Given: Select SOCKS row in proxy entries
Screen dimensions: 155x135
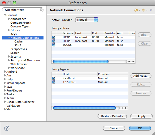Looking at the screenshot, I should coord(93,45).
